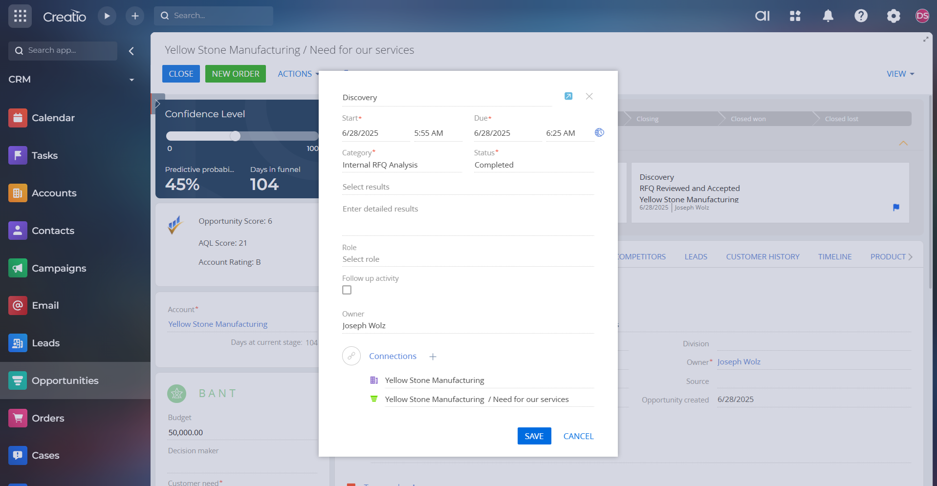Enable the Follow up activity checkbox

point(347,290)
